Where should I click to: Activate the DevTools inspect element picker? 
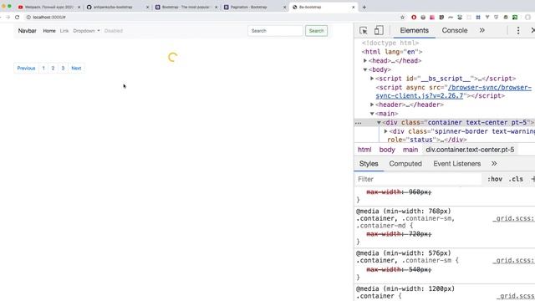(x=364, y=30)
